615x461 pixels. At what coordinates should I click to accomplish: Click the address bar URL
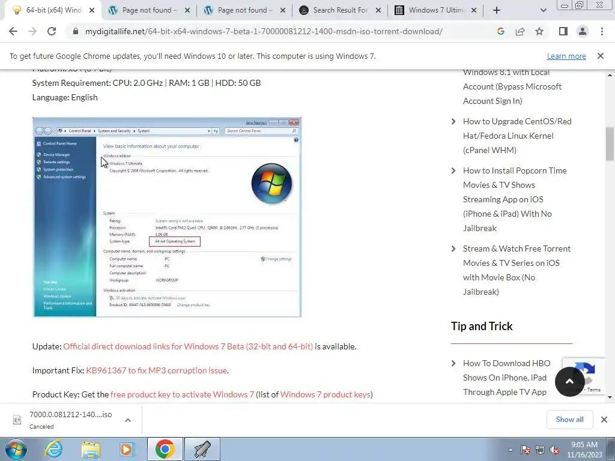[264, 31]
